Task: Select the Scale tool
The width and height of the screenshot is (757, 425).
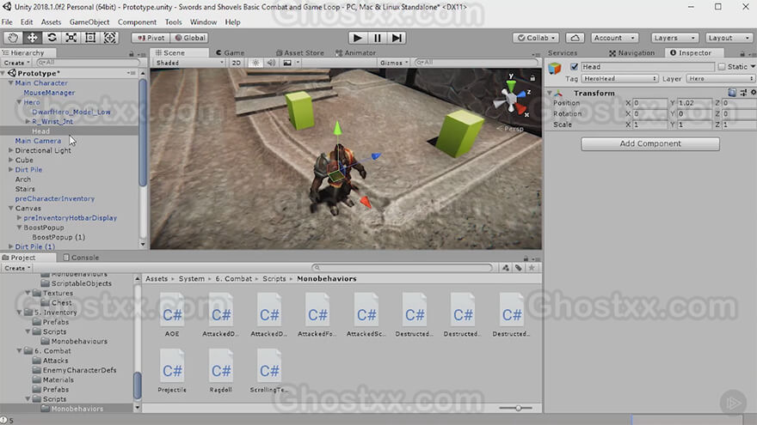Action: (71, 38)
